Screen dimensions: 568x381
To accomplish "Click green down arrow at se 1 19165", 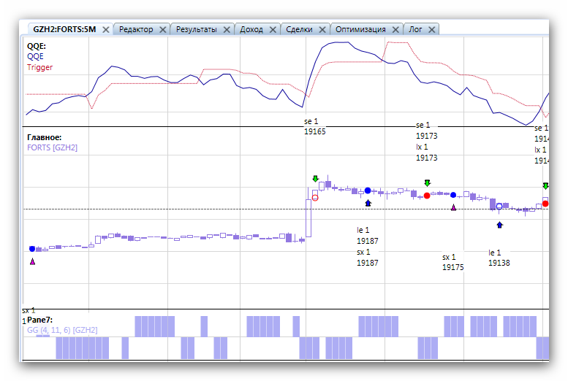I will tap(316, 179).
